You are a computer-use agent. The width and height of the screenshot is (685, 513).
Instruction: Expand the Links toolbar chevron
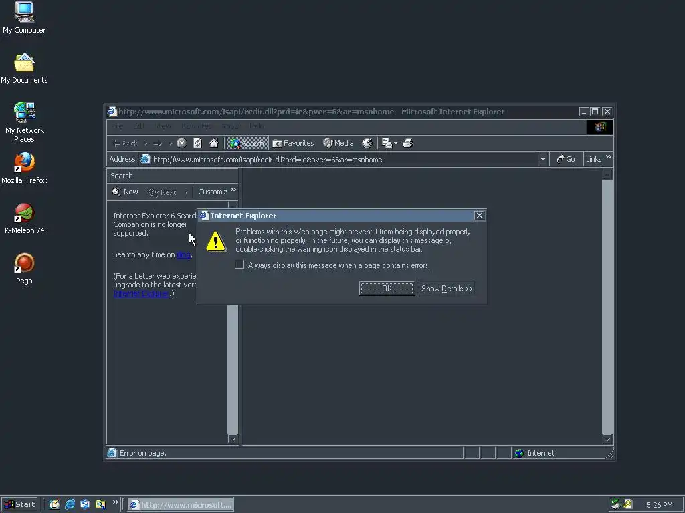[x=609, y=157]
